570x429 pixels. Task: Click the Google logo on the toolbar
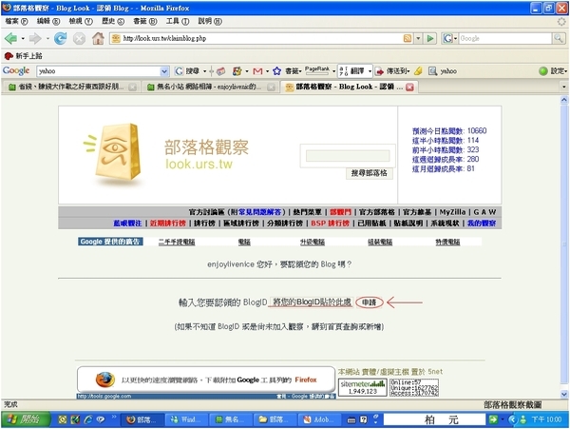[16, 71]
